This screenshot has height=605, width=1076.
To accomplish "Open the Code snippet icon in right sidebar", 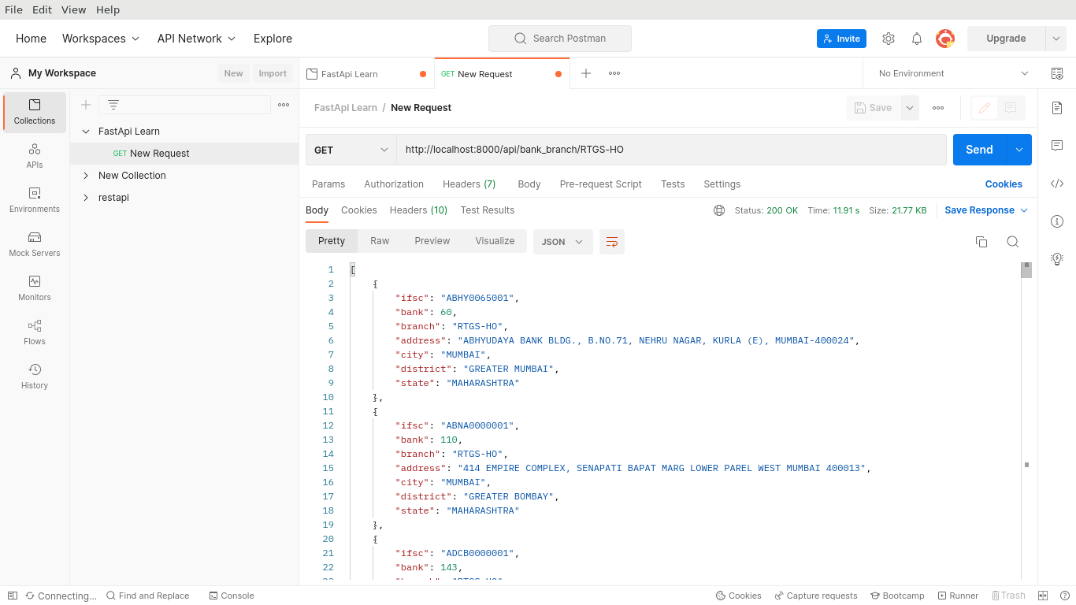I will tap(1057, 184).
